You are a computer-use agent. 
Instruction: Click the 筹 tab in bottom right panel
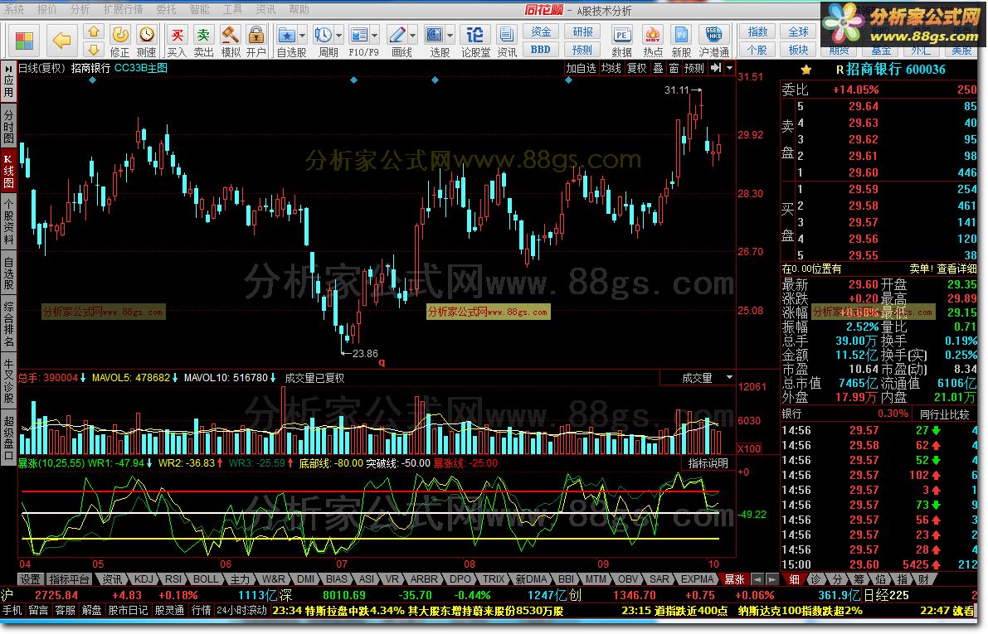[859, 579]
